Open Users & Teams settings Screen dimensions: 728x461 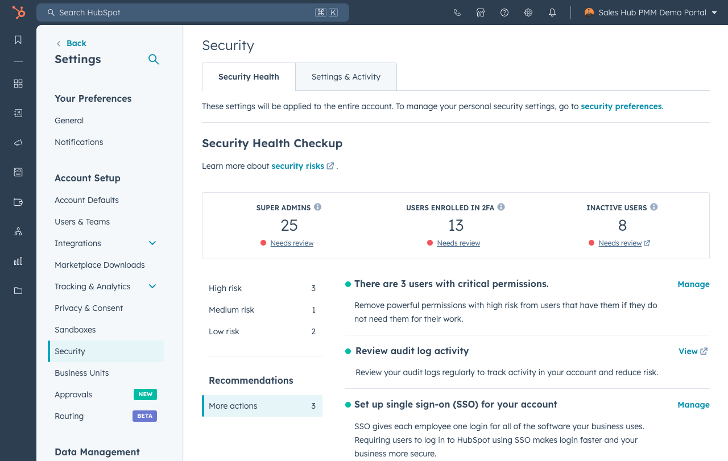[82, 222]
